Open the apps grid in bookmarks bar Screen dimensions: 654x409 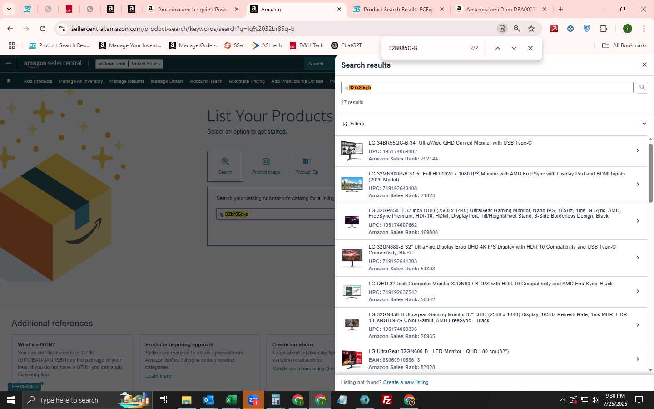click(x=12, y=45)
